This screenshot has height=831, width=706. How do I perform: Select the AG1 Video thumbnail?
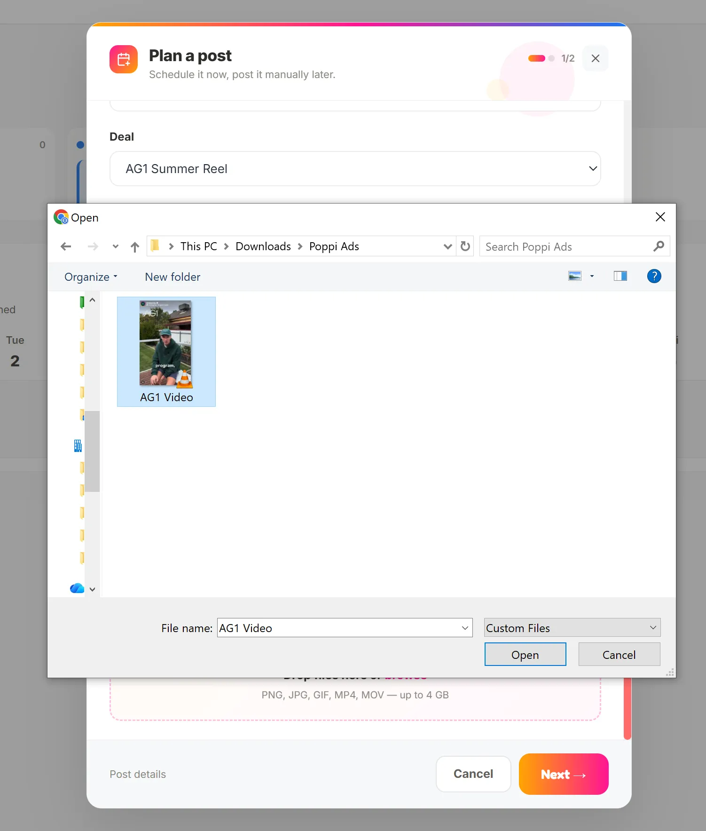pyautogui.click(x=165, y=343)
